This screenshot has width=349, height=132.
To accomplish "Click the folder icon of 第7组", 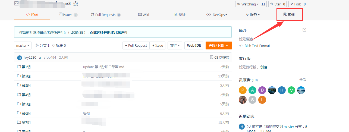I will 19,122.
